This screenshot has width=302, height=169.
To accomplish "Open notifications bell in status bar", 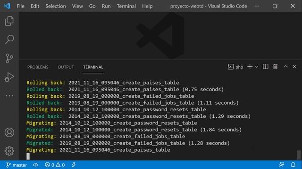I will tap(293, 165).
